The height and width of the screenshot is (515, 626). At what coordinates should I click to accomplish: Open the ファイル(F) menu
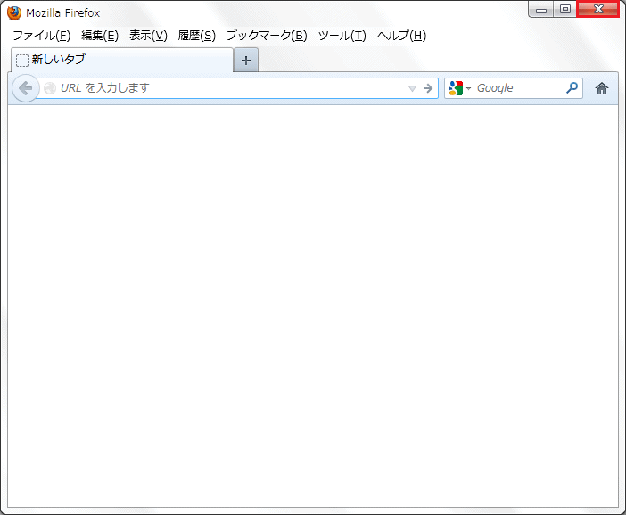click(x=41, y=36)
